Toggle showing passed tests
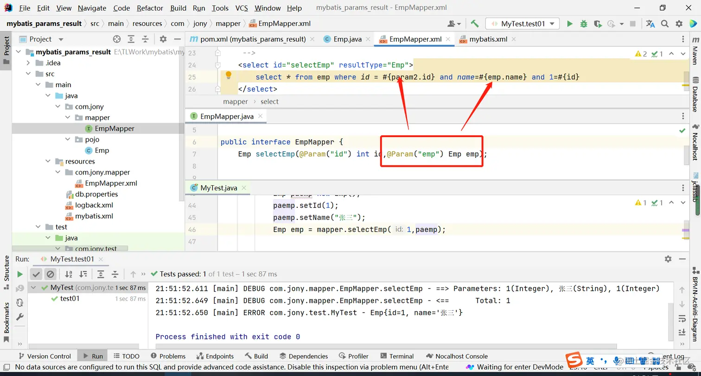Viewport: 701px width, 376px height. pos(36,274)
